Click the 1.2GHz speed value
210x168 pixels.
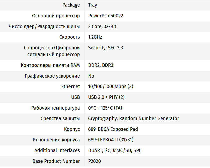pos(95,37)
